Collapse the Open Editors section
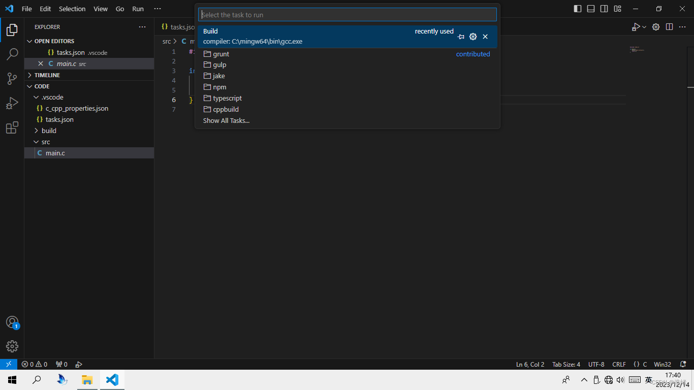The height and width of the screenshot is (390, 694). 54,41
